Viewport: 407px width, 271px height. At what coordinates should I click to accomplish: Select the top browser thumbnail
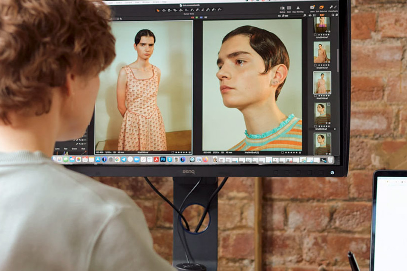[x=322, y=25]
